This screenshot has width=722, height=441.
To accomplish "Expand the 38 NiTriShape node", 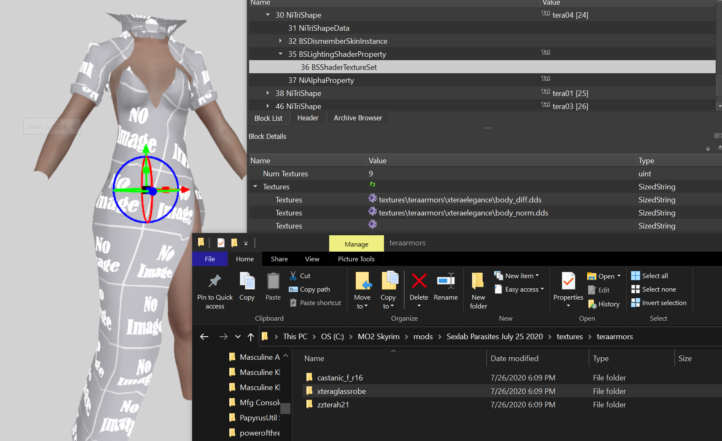I will [268, 93].
